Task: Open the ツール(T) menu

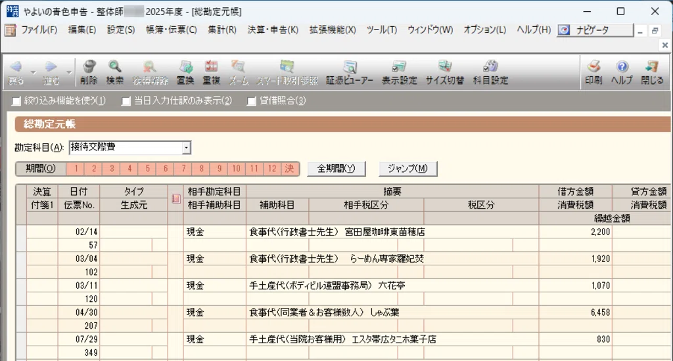Action: click(382, 30)
